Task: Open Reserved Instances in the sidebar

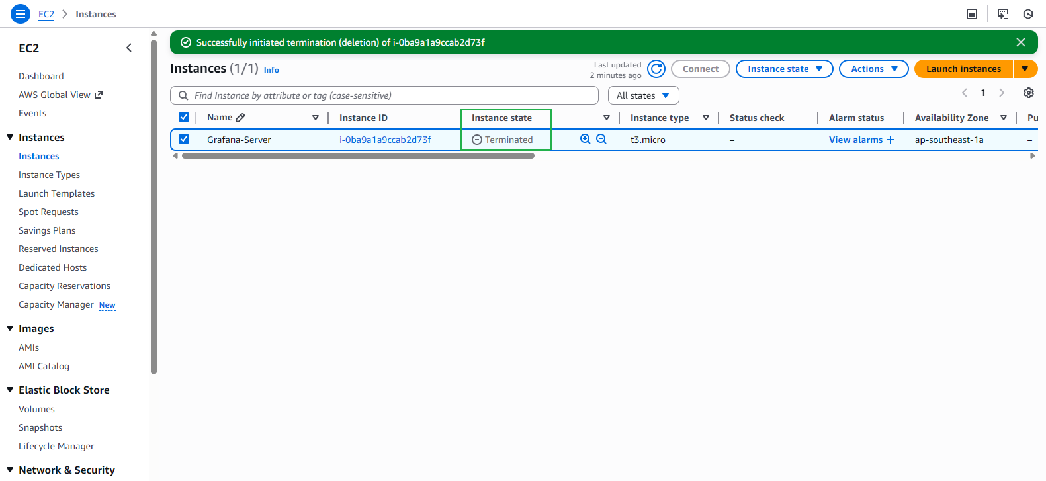Action: point(58,249)
